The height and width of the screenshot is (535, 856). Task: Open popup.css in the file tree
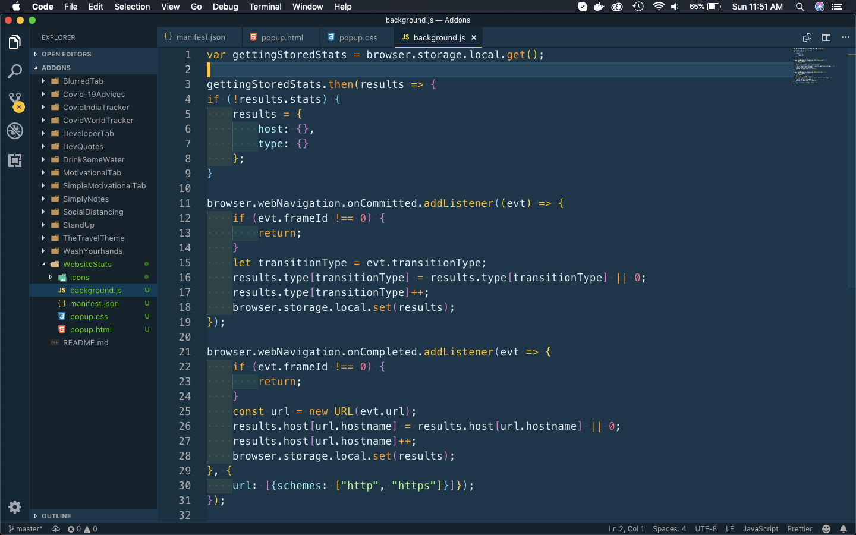[93, 316]
